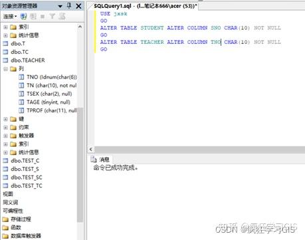The image size is (305, 240).
Task: Click the column icon beside TAGE
Action: point(21,102)
